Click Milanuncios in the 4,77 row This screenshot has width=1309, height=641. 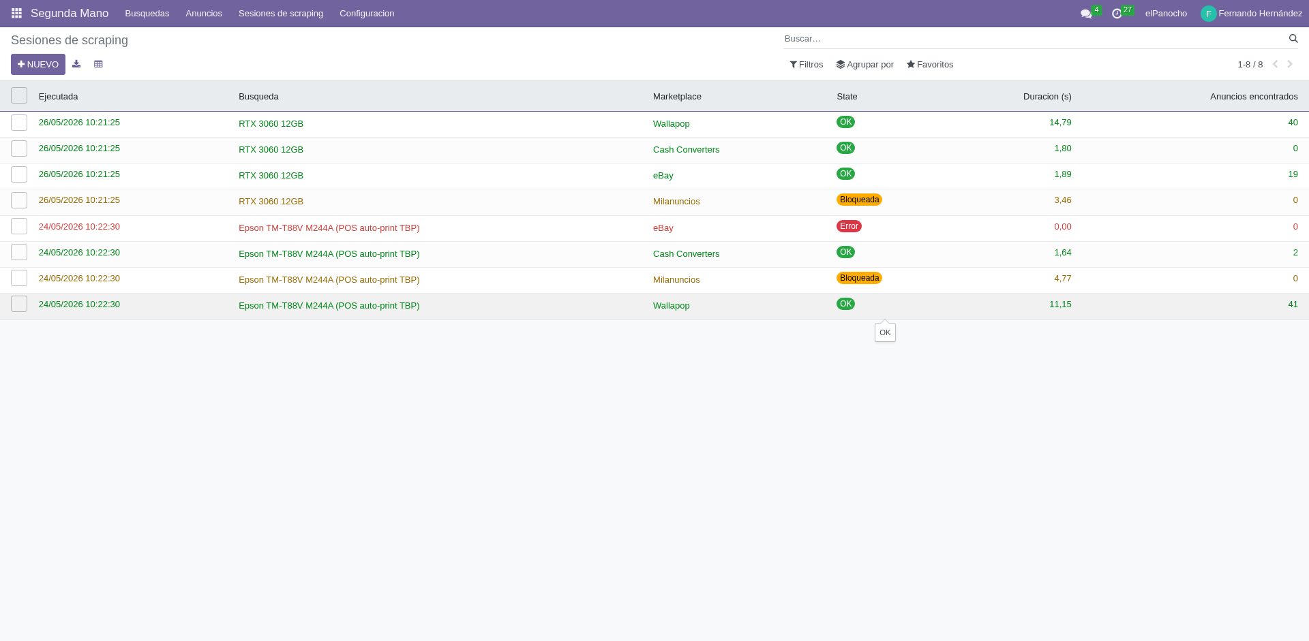676,280
